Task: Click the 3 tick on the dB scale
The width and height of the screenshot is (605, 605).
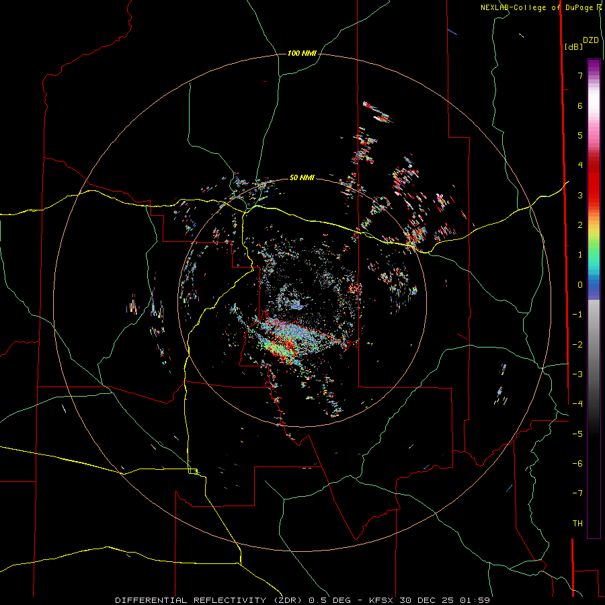Action: (580, 195)
